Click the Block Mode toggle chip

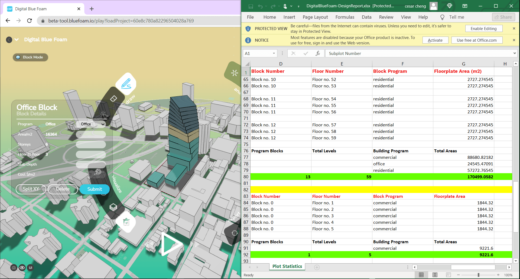point(30,57)
